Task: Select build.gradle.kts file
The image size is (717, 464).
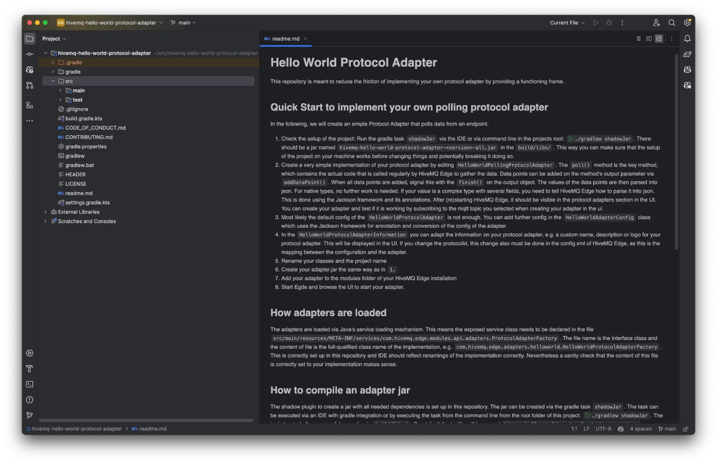Action: (x=84, y=118)
